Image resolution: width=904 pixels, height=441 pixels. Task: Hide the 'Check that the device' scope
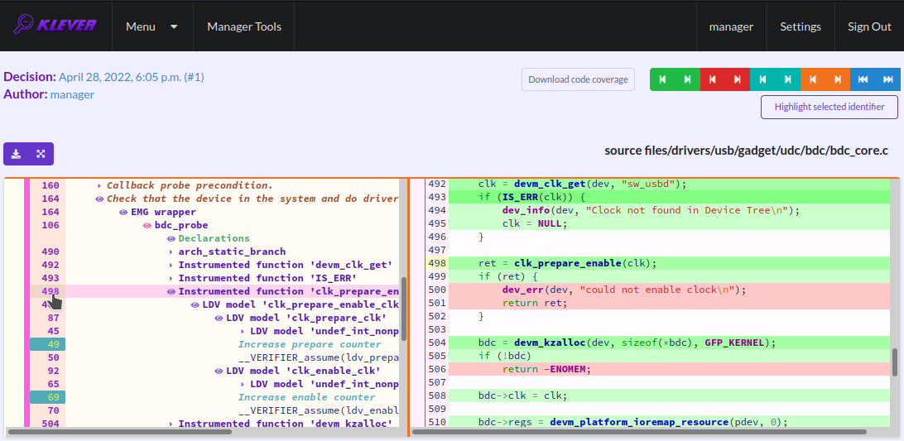coord(99,199)
